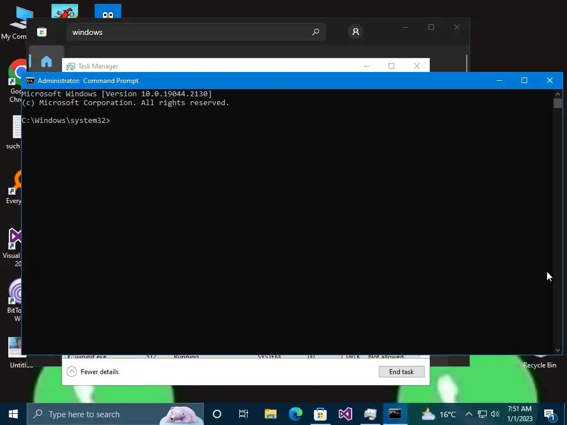Maximize the Command Prompt window
This screenshot has width=567, height=425.
tap(524, 81)
